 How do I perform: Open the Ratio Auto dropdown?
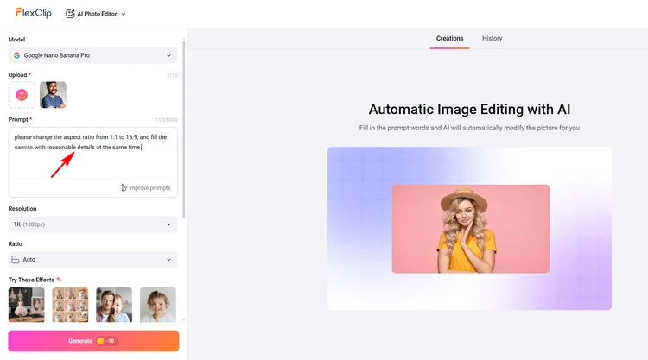click(93, 260)
